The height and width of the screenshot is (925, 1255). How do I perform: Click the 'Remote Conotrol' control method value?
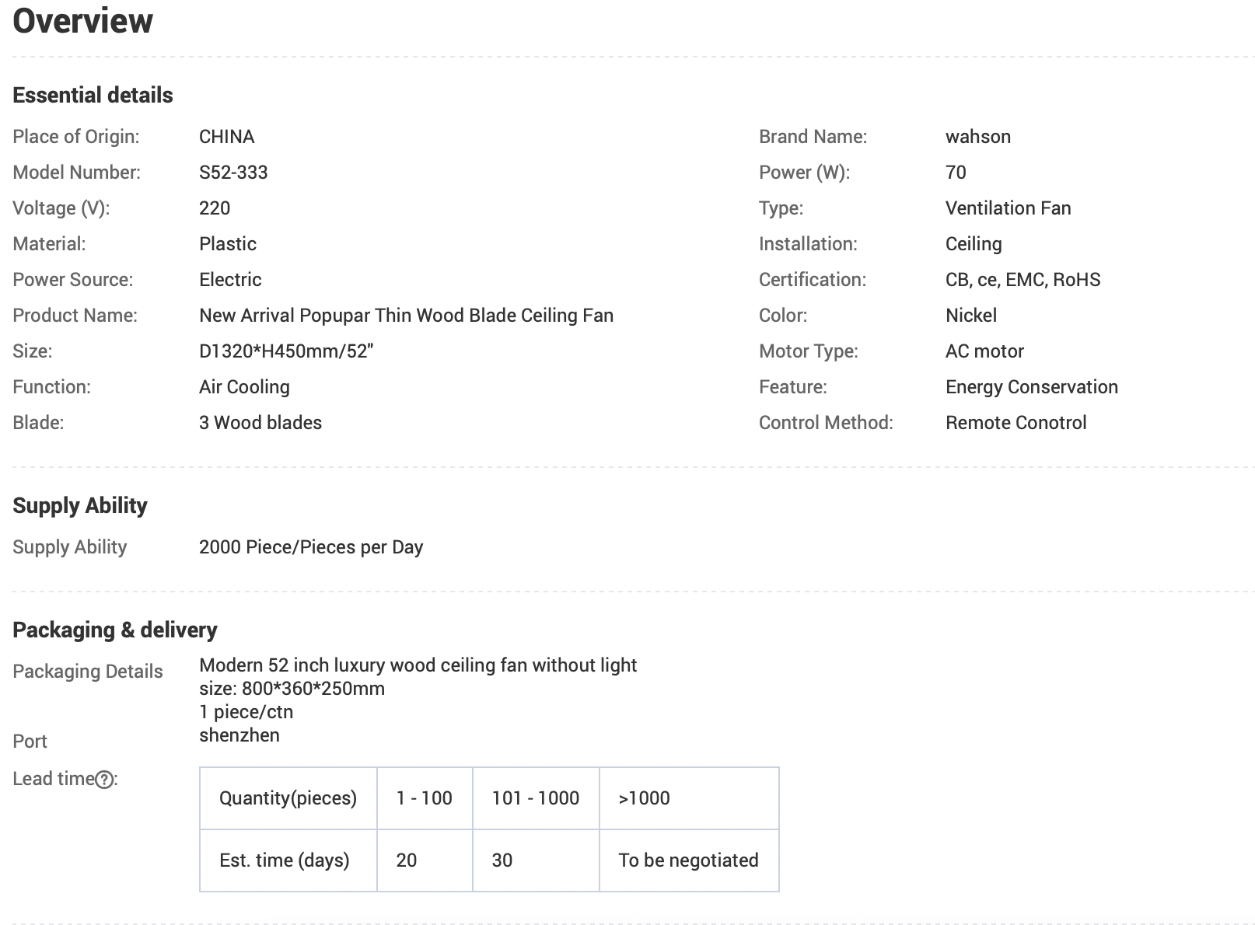[x=1016, y=422]
